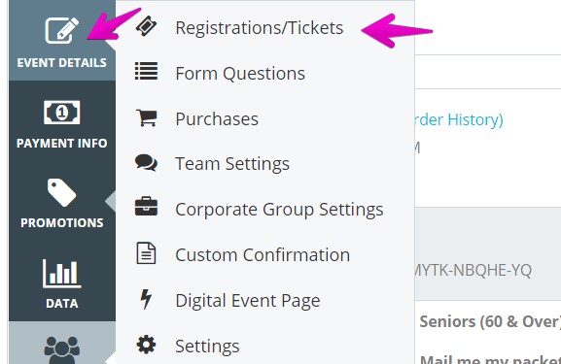
Task: Click the people group icon in sidebar
Action: pyautogui.click(x=62, y=350)
